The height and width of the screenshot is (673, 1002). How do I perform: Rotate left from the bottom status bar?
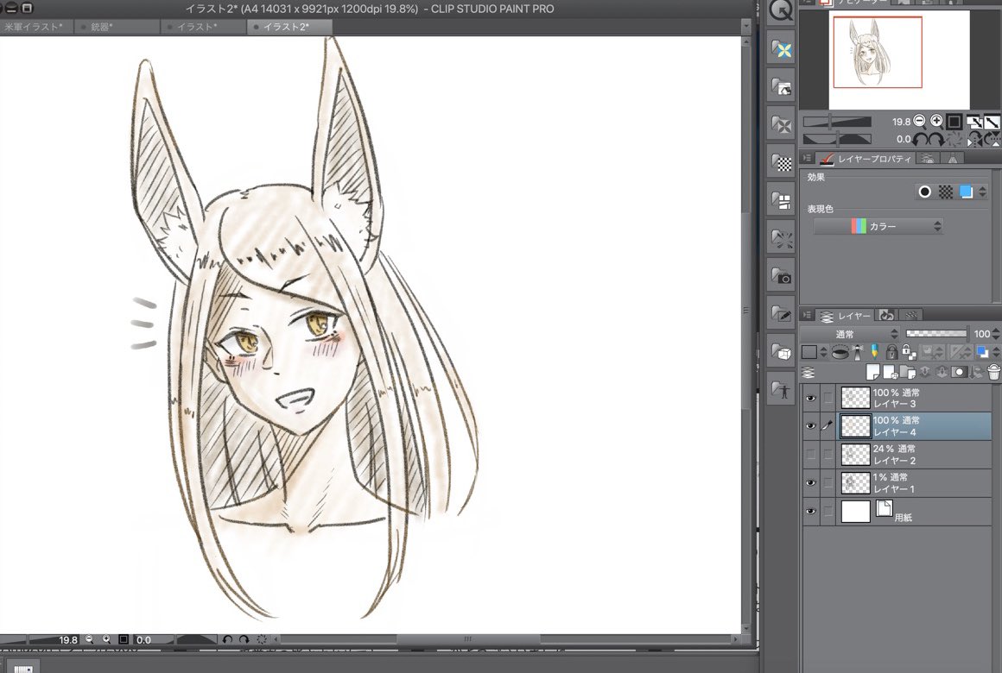[x=227, y=639]
